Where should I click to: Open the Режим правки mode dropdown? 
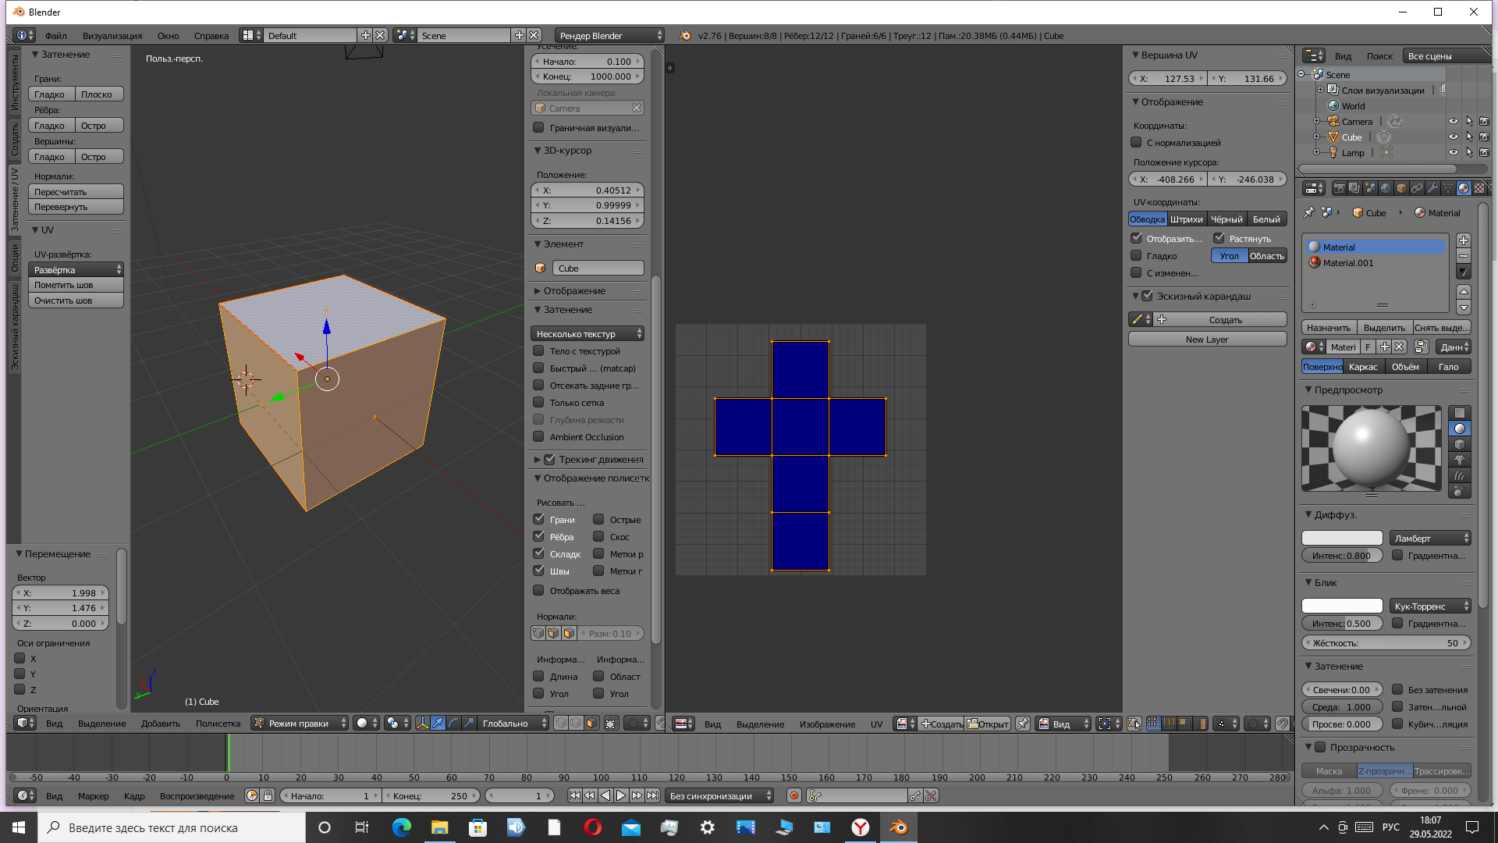click(300, 724)
